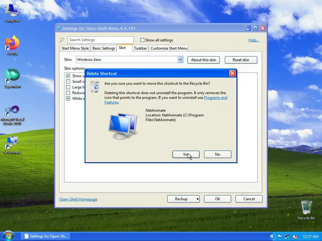Open the Windows Start orb
The width and height of the screenshot is (322, 241).
8,236
